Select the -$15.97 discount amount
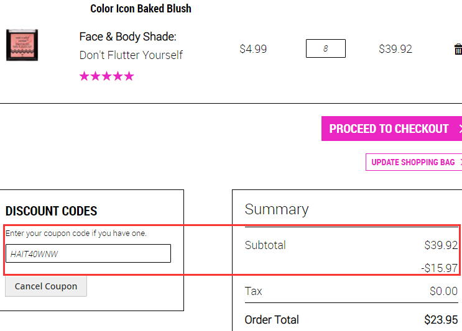This screenshot has height=331, width=462. click(440, 268)
